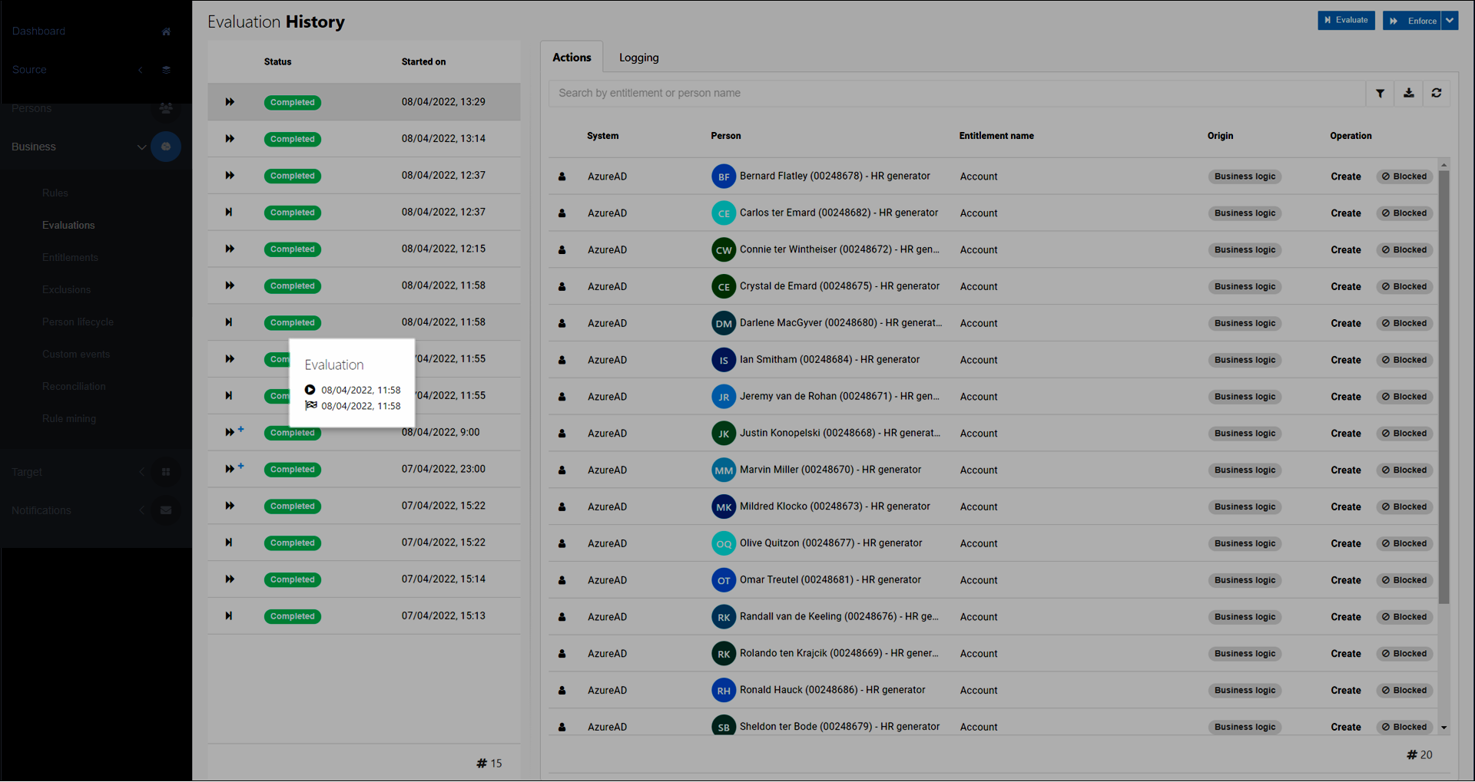Collapse the Business section chevron in the sidebar
1475x782 pixels.
click(x=141, y=147)
